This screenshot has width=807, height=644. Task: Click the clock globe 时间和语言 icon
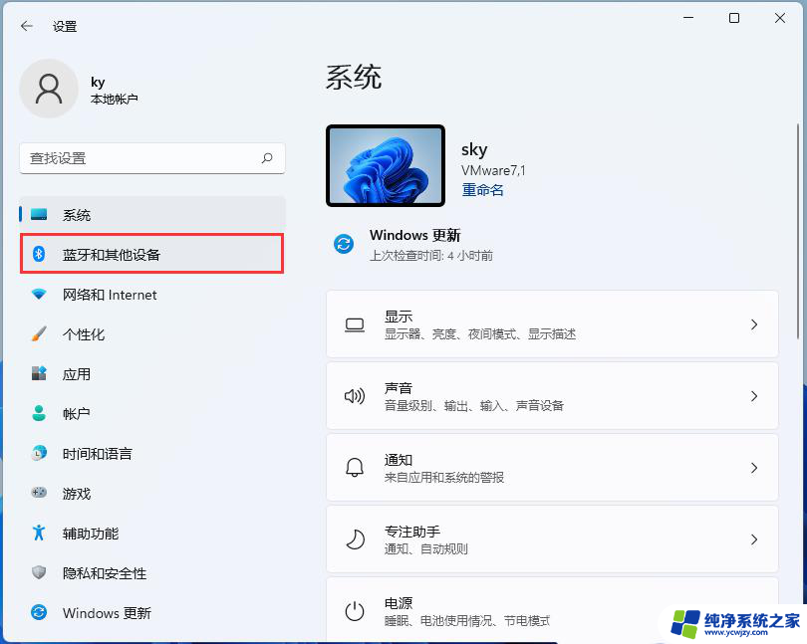39,453
